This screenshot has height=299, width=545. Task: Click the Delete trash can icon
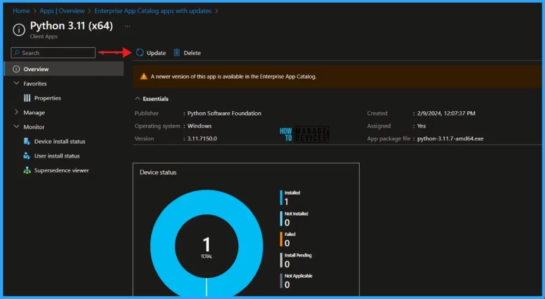(177, 53)
